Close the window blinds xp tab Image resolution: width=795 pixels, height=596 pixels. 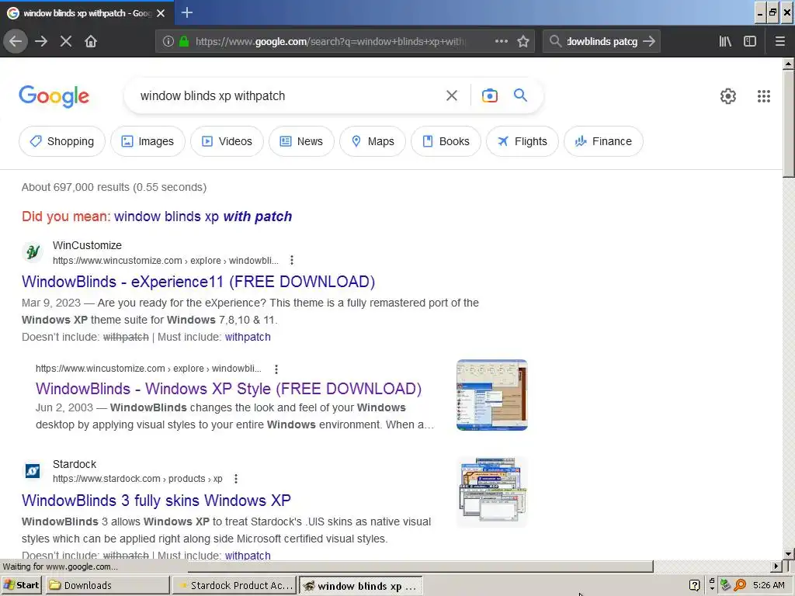[161, 13]
